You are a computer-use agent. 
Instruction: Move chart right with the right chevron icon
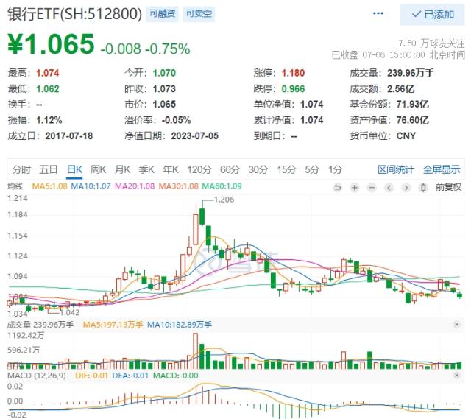click(x=406, y=188)
